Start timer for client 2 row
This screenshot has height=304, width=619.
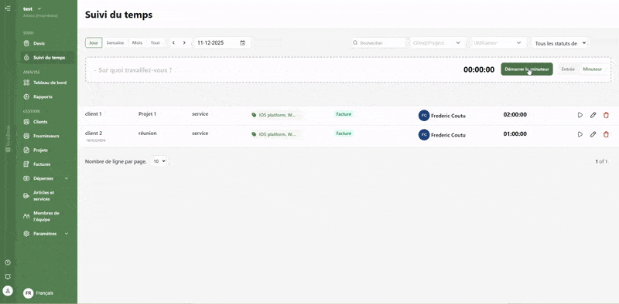(580, 134)
